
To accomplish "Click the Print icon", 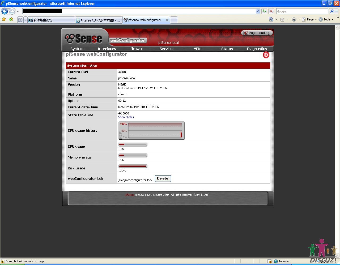I will (294, 19).
